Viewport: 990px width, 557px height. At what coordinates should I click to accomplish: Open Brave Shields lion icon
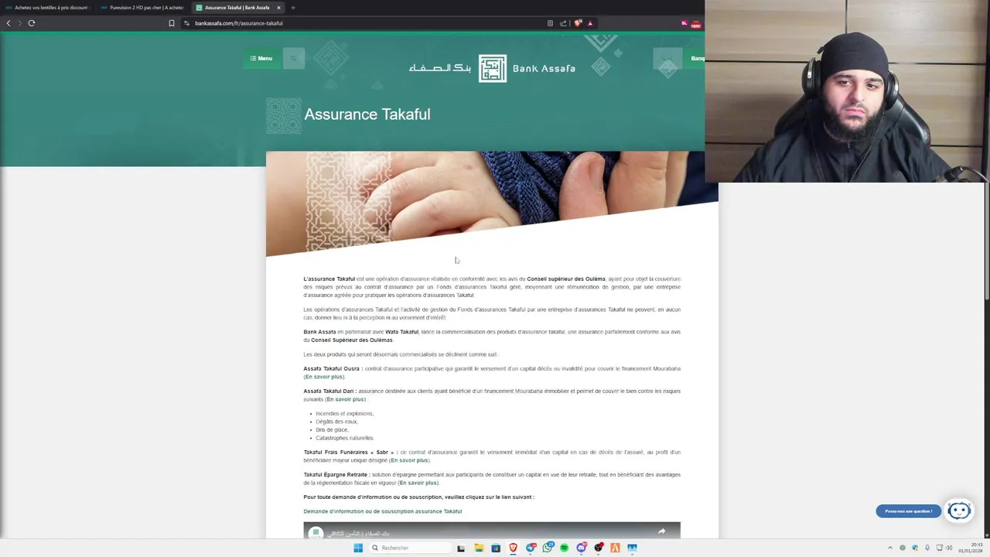(577, 23)
